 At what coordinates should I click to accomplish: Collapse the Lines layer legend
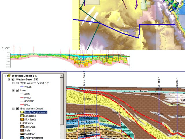14,90
